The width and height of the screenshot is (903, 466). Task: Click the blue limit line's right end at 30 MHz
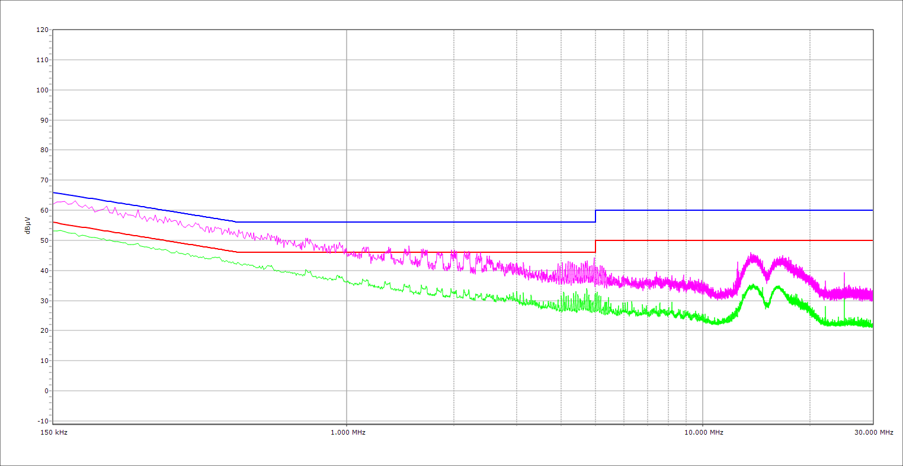tap(872, 210)
